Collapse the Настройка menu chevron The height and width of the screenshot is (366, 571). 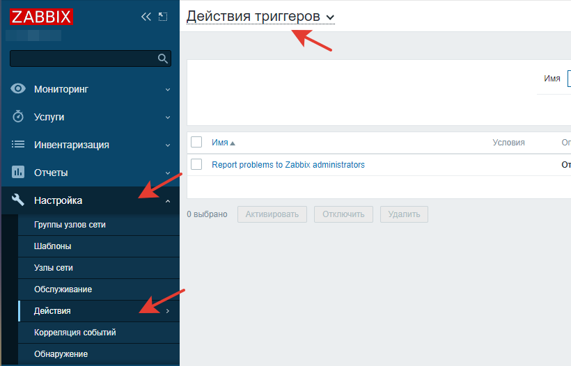tap(168, 201)
